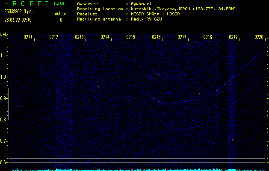Click the 1.00f version label
The image size is (269, 171).
coord(59,3)
